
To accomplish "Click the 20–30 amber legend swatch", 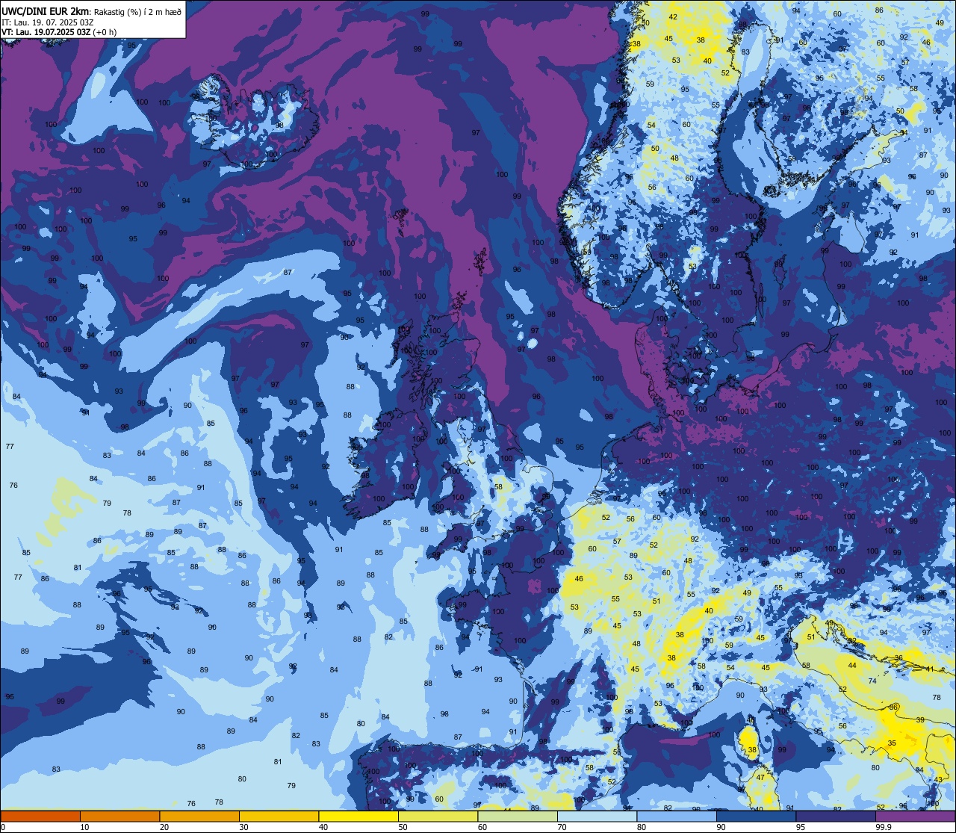I will tap(199, 816).
